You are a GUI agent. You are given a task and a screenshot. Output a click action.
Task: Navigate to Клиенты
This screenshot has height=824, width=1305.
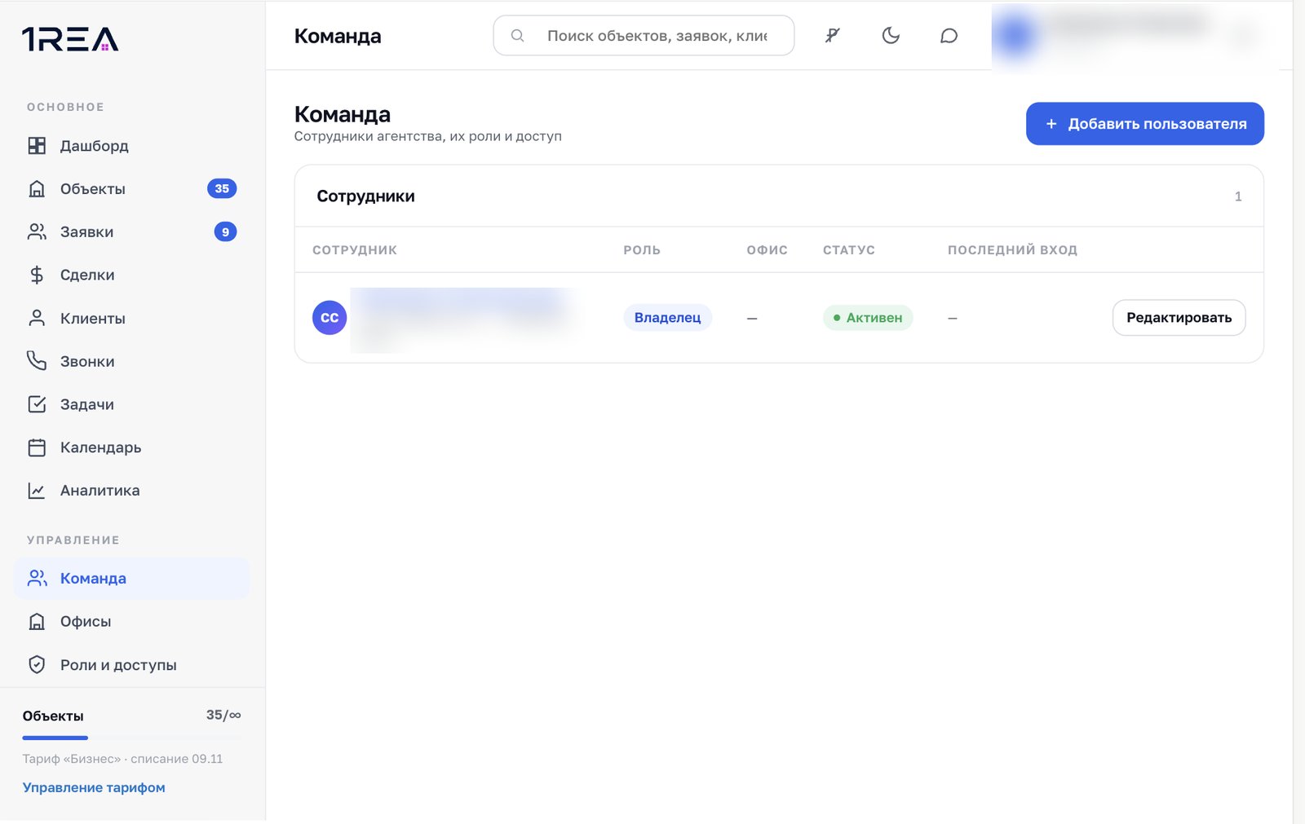click(131, 319)
